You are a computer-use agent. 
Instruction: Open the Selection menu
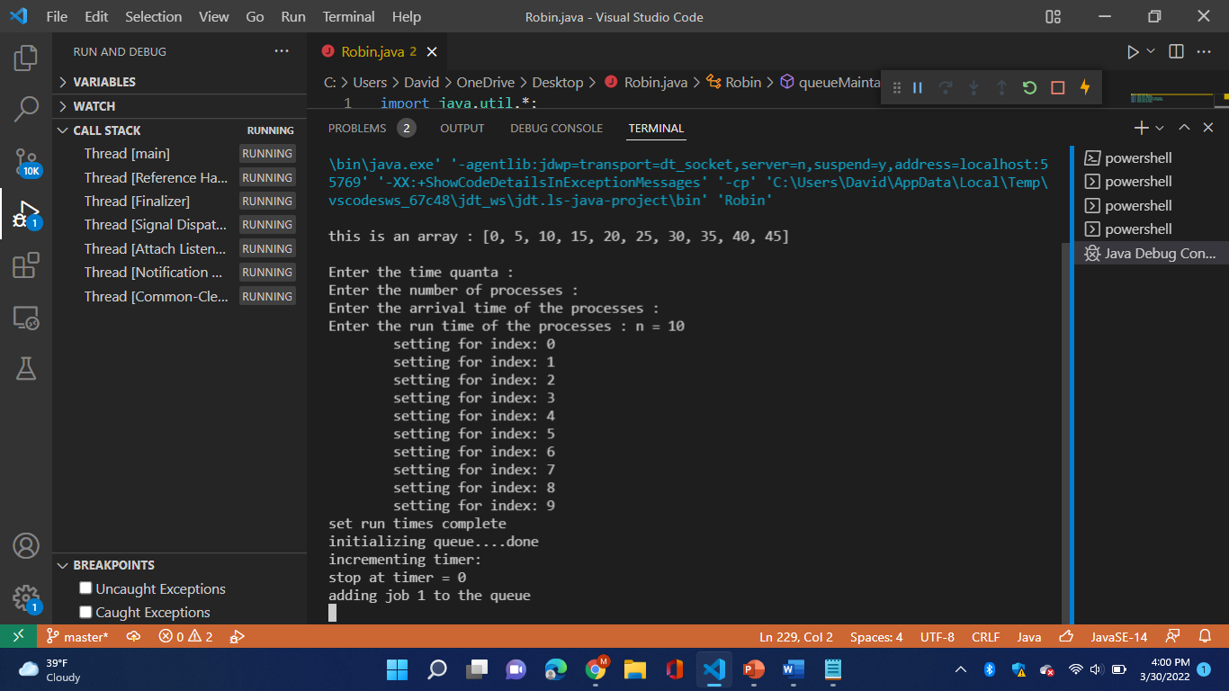point(153,17)
